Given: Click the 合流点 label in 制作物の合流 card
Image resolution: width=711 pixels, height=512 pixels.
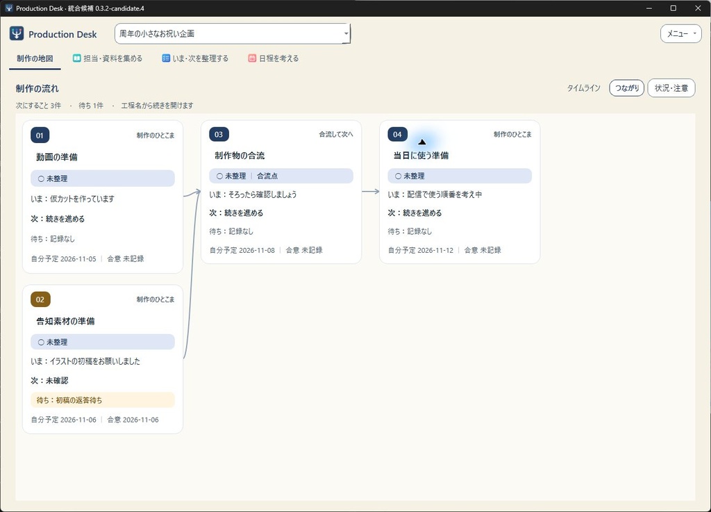Looking at the screenshot, I should [267, 176].
